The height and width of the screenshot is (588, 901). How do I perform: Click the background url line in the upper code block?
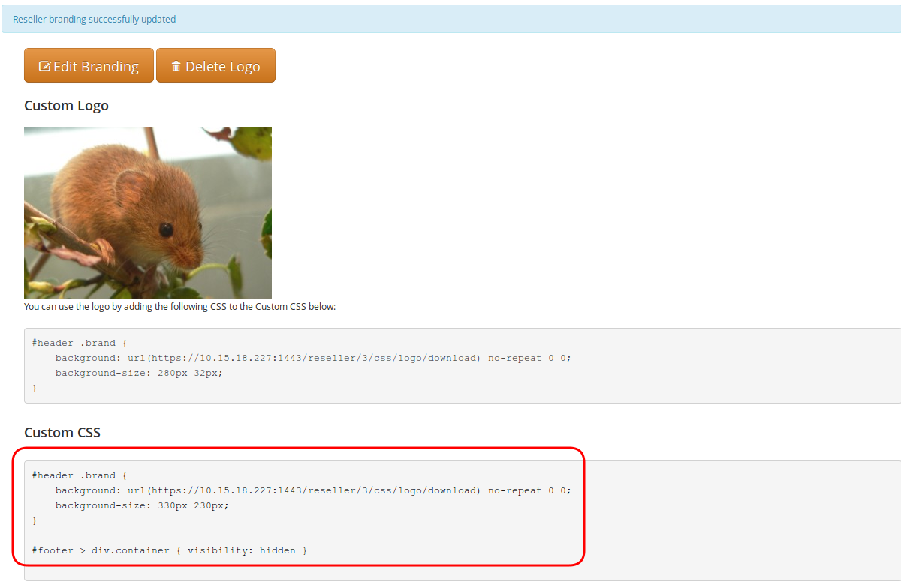[x=313, y=358]
